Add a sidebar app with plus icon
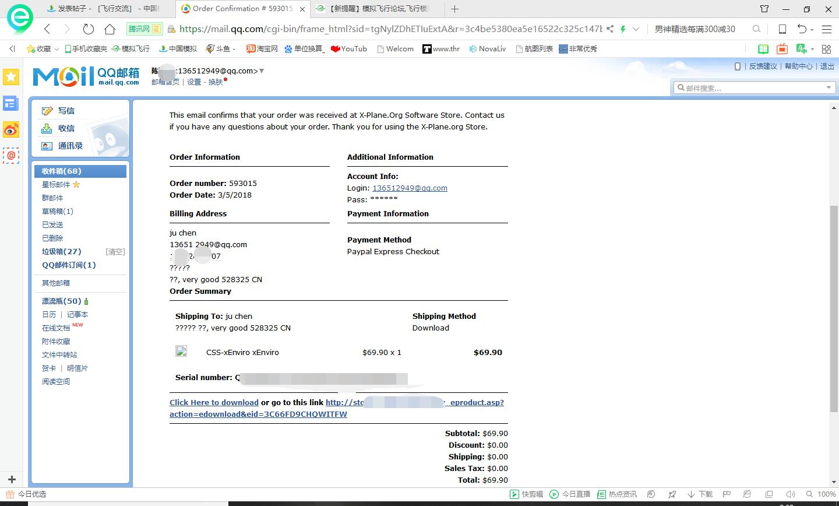Screen dimensions: 839x506 [12, 480]
